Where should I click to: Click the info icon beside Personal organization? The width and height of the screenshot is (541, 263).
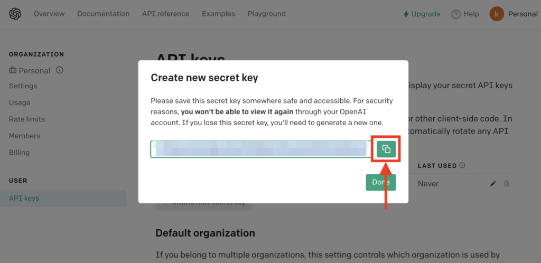tap(59, 70)
